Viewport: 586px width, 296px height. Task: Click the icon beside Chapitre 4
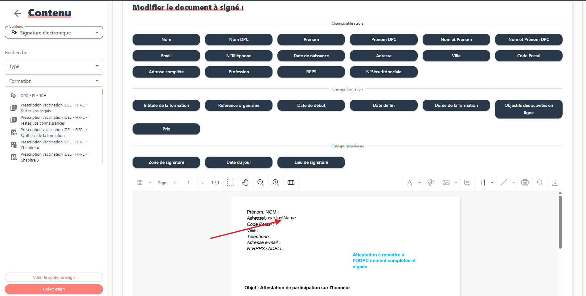tap(14, 145)
